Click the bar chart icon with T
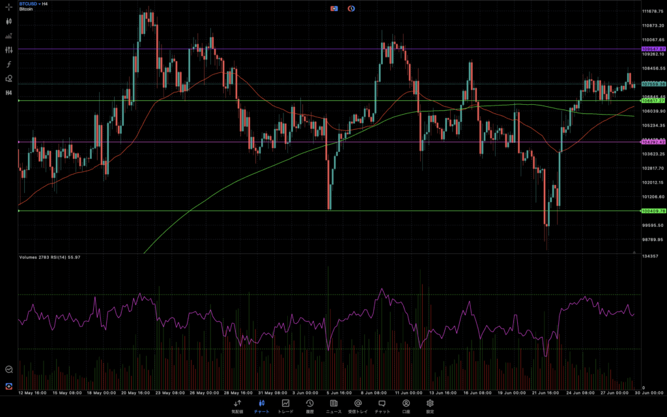The height and width of the screenshot is (417, 667). 8,36
